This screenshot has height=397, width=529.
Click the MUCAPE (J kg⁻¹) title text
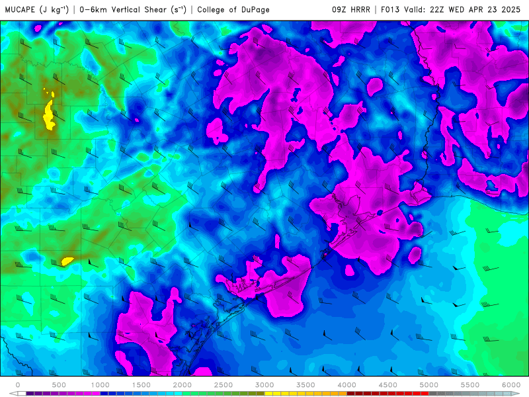pos(37,9)
